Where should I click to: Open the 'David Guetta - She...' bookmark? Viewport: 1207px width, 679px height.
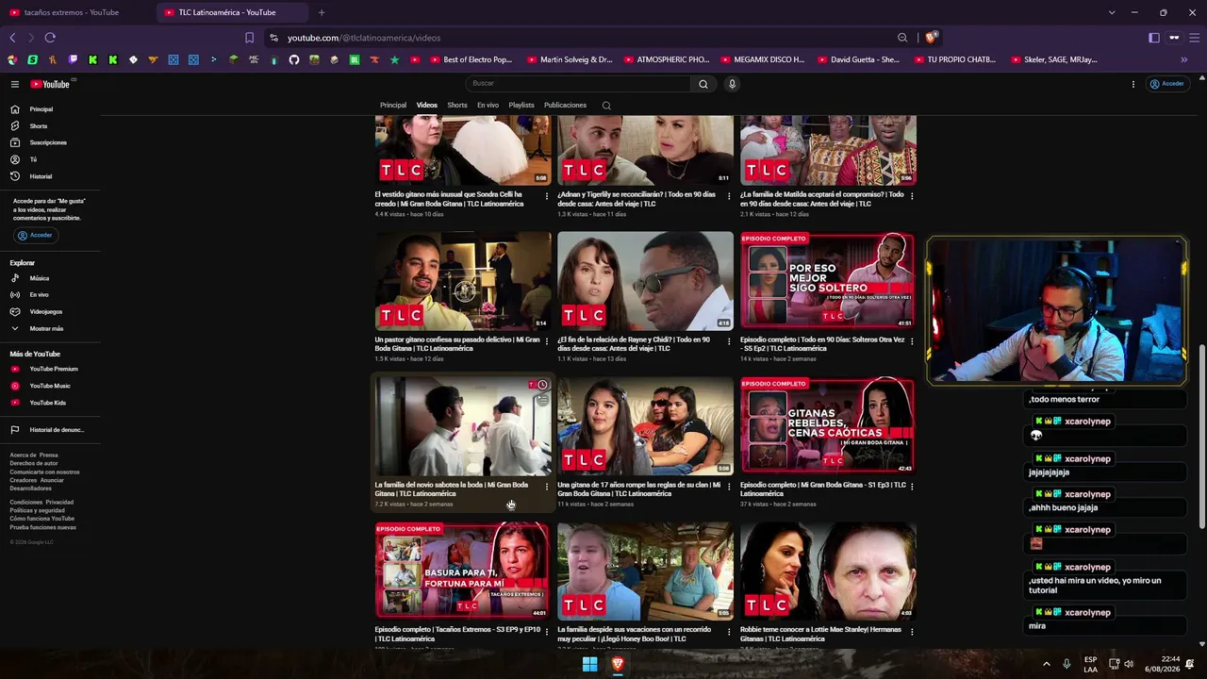tap(858, 59)
